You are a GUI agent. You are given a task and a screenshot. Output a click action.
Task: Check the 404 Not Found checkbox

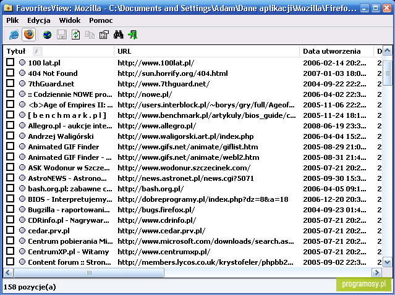tap(10, 73)
